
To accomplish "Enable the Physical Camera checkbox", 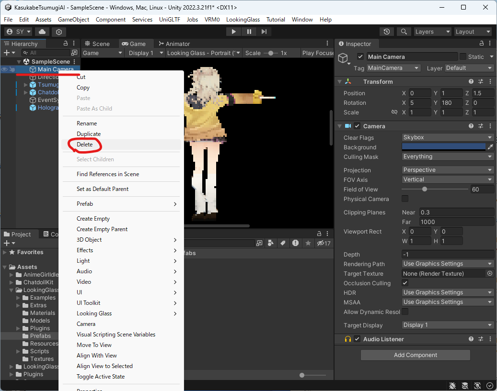I will pos(405,199).
